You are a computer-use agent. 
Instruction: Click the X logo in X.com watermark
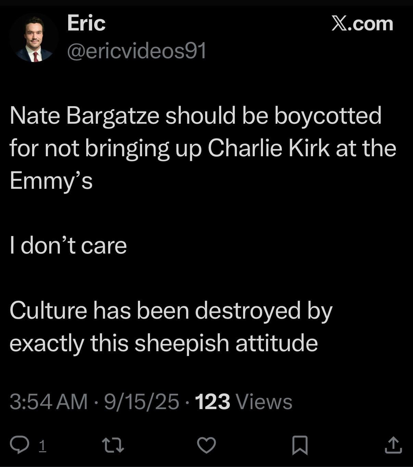pos(339,24)
